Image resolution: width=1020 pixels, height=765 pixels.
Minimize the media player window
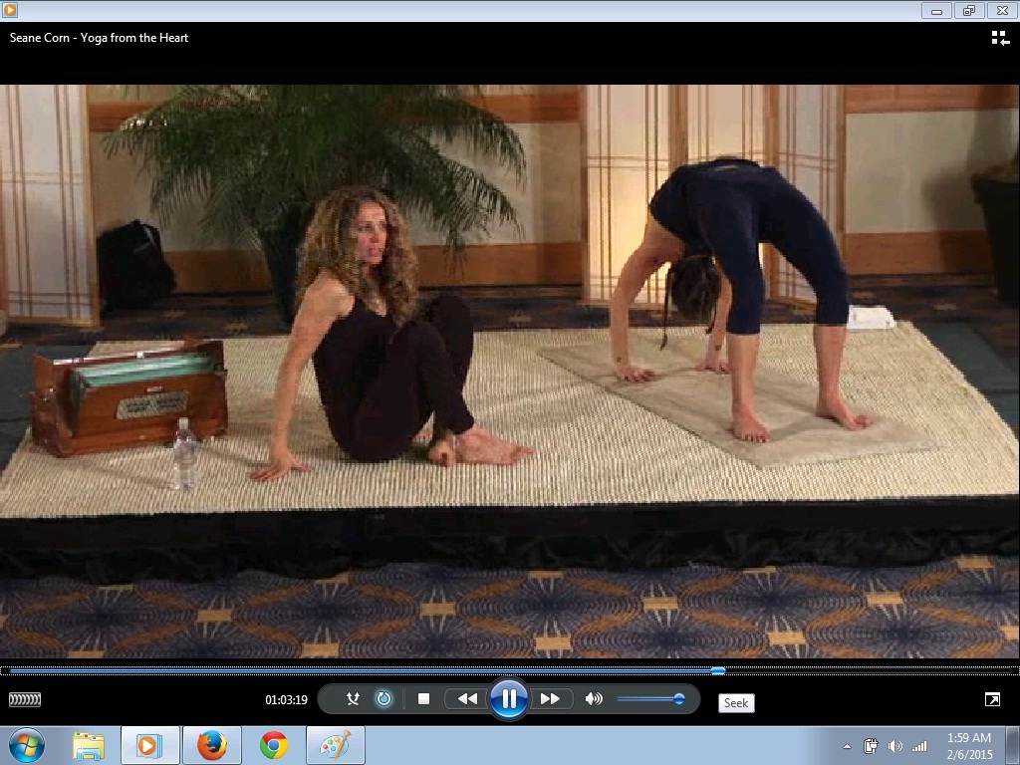[x=936, y=10]
